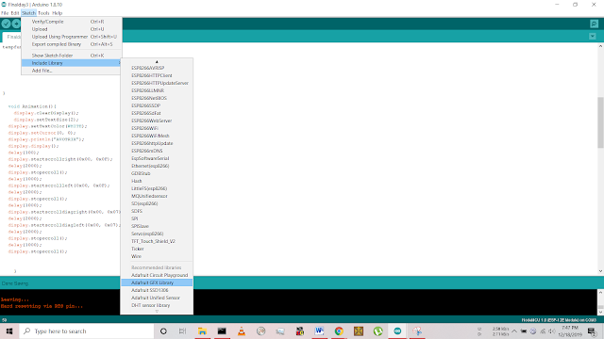Include Adafruit GFX Library
The image size is (604, 339).
pyautogui.click(x=157, y=282)
